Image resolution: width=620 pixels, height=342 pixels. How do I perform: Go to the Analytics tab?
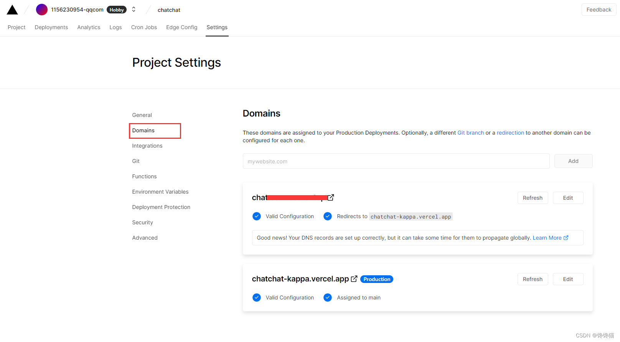[89, 27]
